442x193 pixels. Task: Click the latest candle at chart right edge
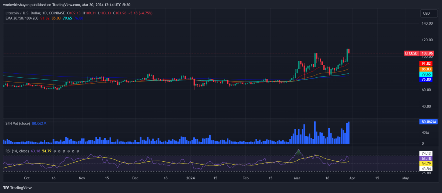[x=348, y=51]
